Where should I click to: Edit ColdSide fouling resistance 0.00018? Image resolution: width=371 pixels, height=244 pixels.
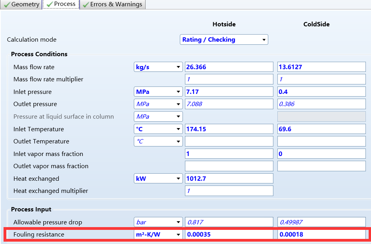[321, 234]
